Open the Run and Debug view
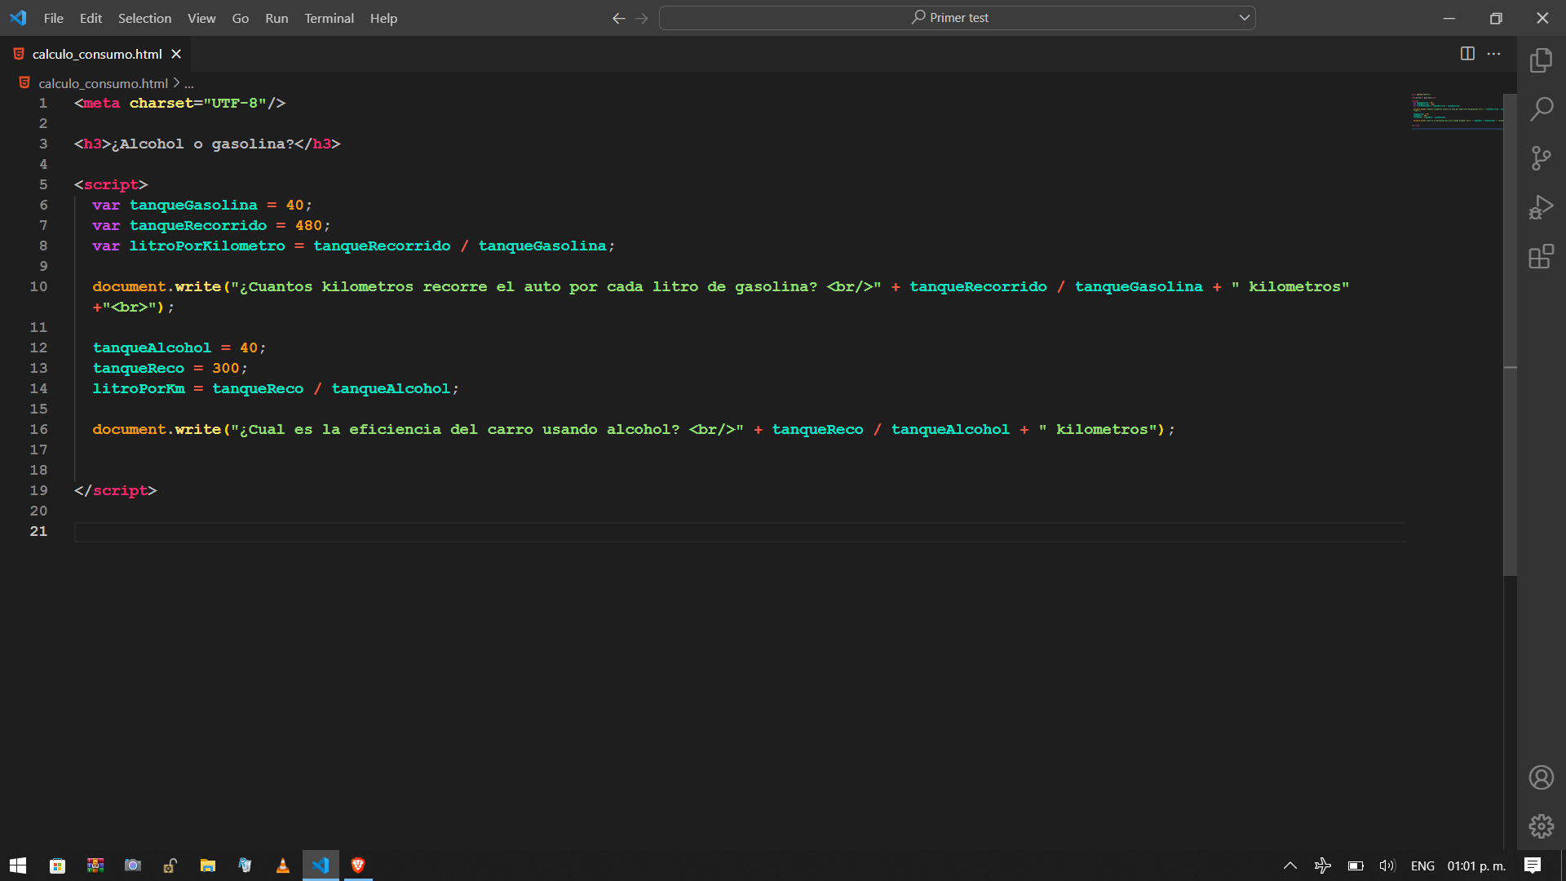 1541,207
